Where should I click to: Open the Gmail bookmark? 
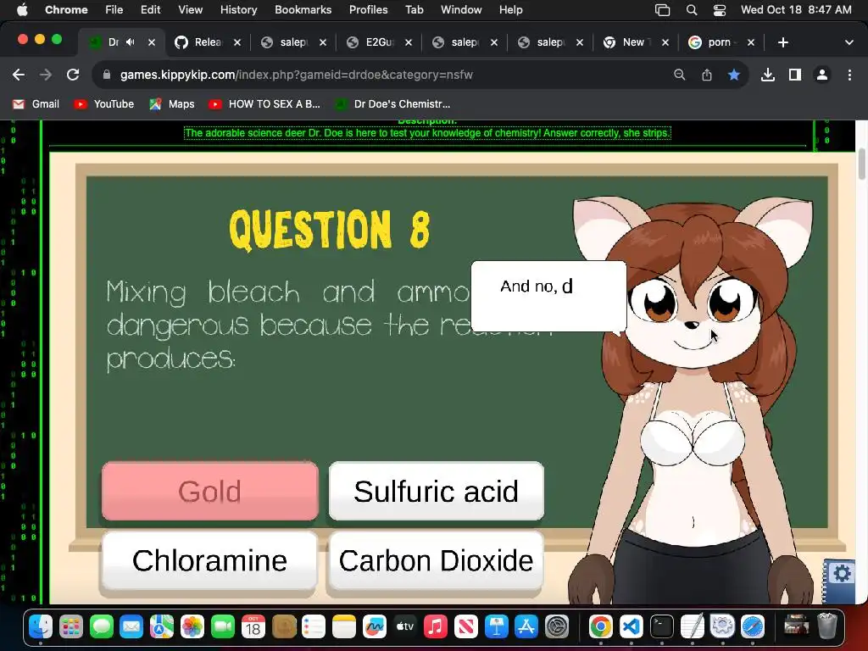[36, 104]
